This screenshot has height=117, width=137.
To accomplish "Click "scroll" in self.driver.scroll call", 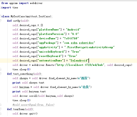I will coord(33,96).
